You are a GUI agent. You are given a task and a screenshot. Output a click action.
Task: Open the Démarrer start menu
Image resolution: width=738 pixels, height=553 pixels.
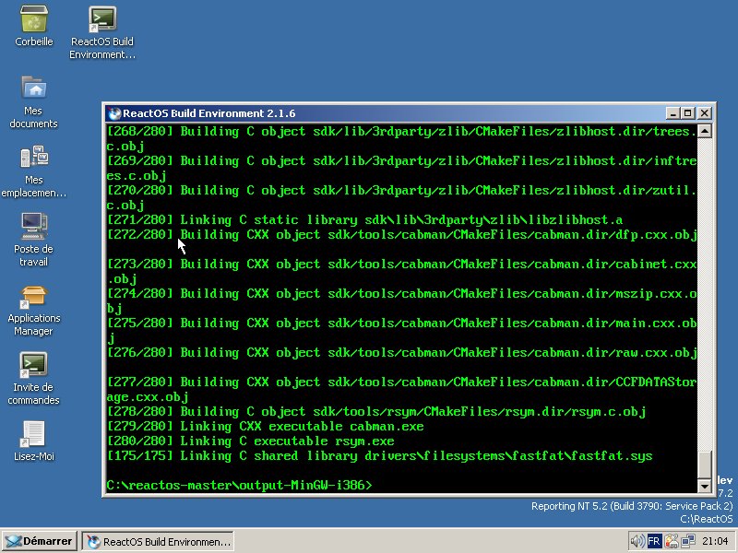pyautogui.click(x=40, y=541)
